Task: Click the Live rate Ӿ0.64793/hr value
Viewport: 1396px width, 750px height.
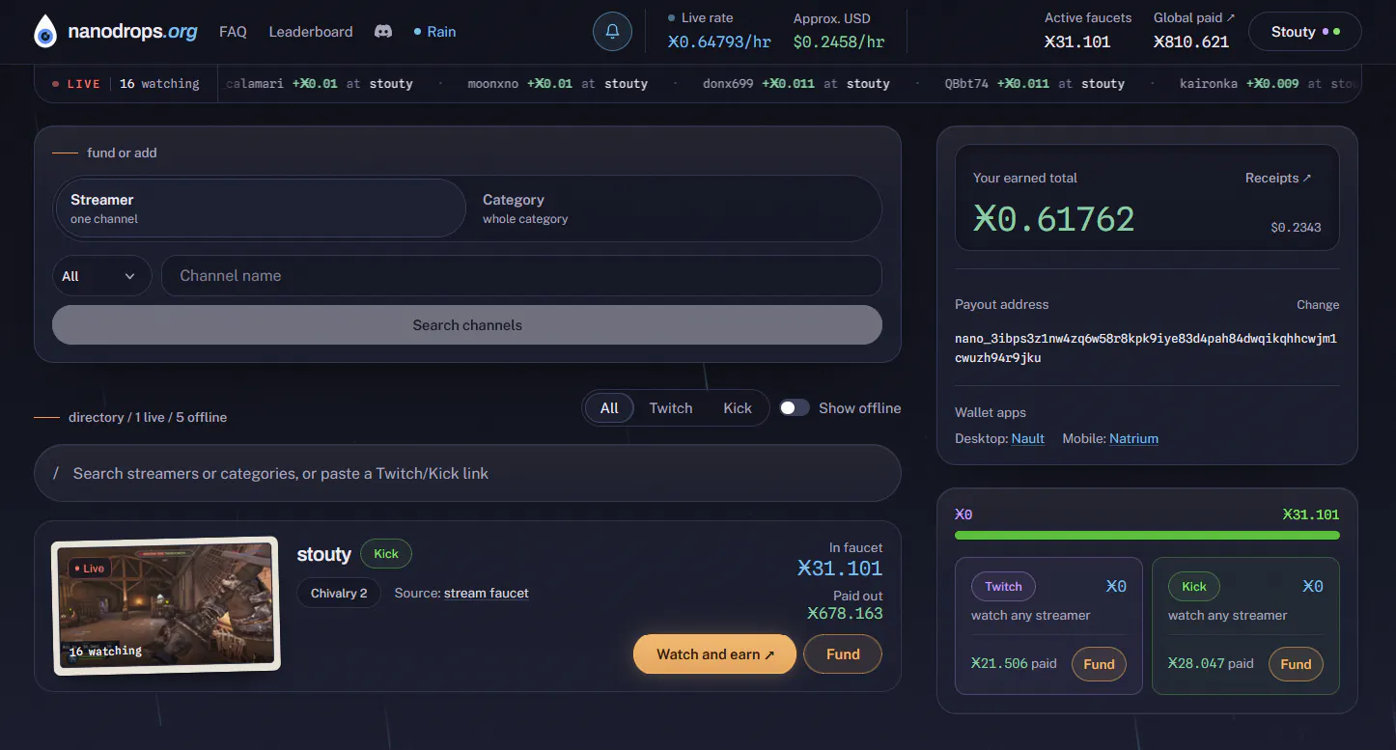Action: click(x=719, y=42)
